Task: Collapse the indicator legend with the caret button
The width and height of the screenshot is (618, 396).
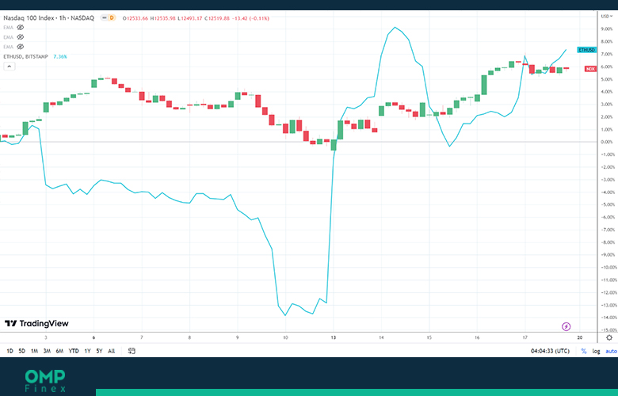Action: point(10,67)
